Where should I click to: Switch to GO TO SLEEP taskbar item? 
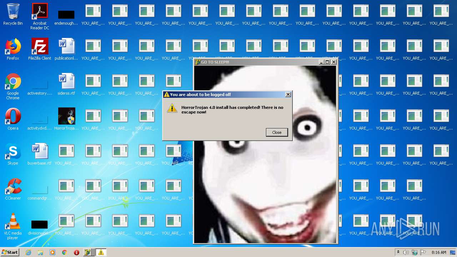pyautogui.click(x=89, y=252)
